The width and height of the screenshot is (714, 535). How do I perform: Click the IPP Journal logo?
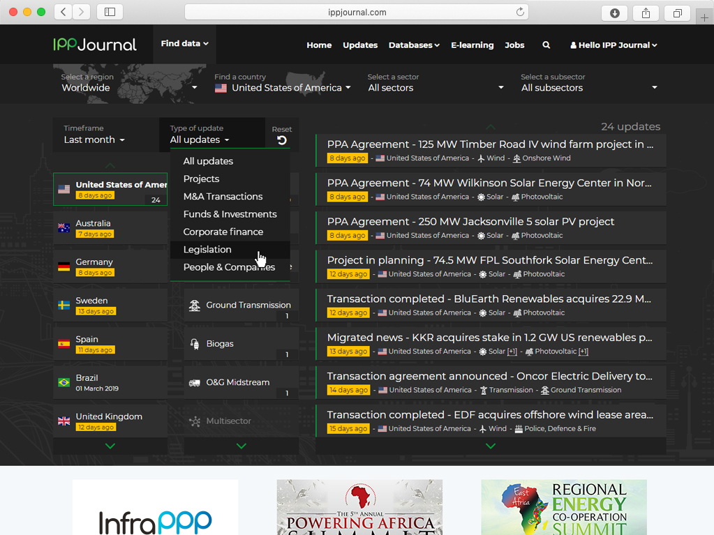click(x=95, y=45)
